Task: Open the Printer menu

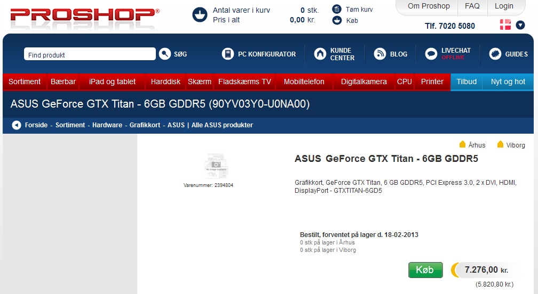Action: [x=432, y=81]
